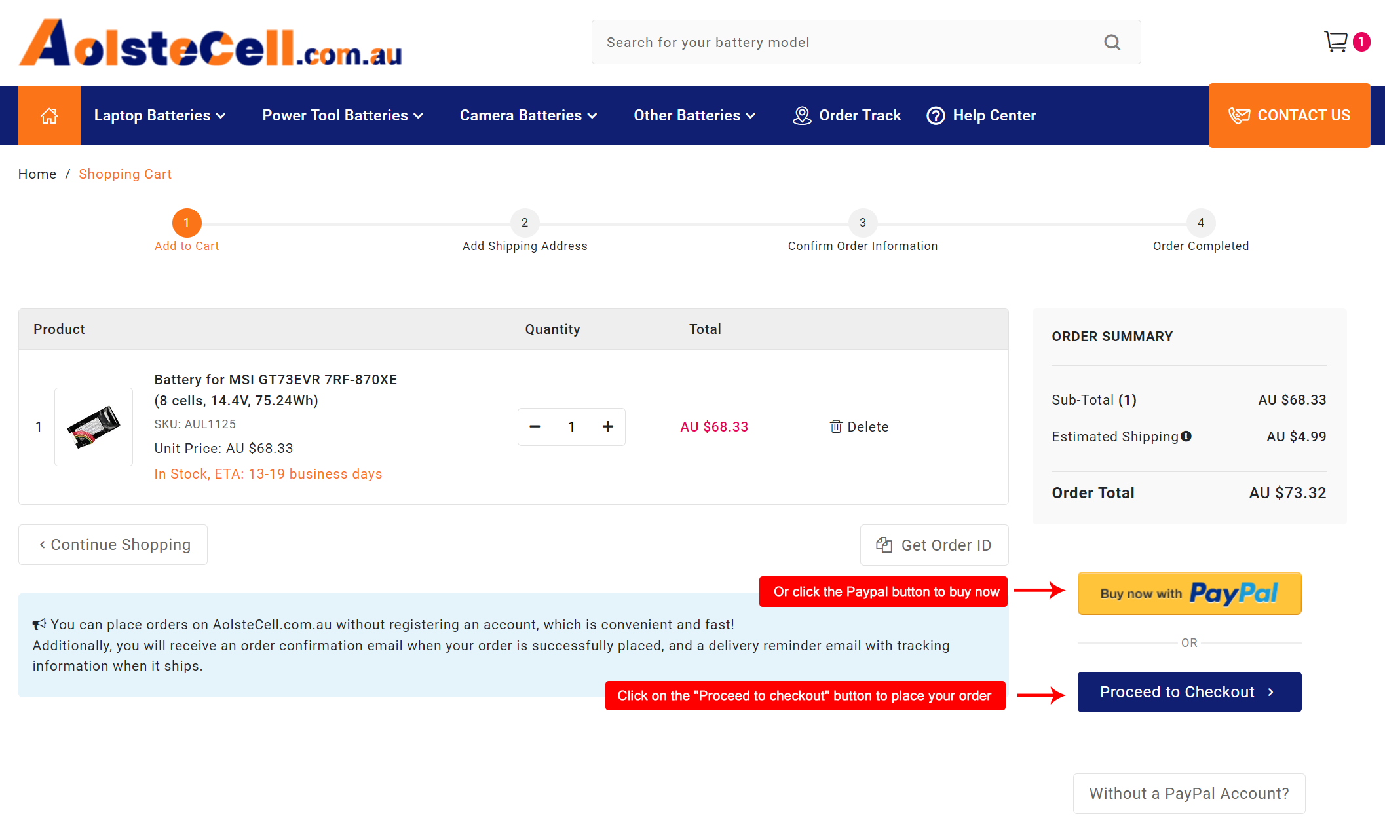Viewport: 1385px width, 827px height.
Task: Expand the Laptop Batteries menu
Action: click(x=160, y=116)
